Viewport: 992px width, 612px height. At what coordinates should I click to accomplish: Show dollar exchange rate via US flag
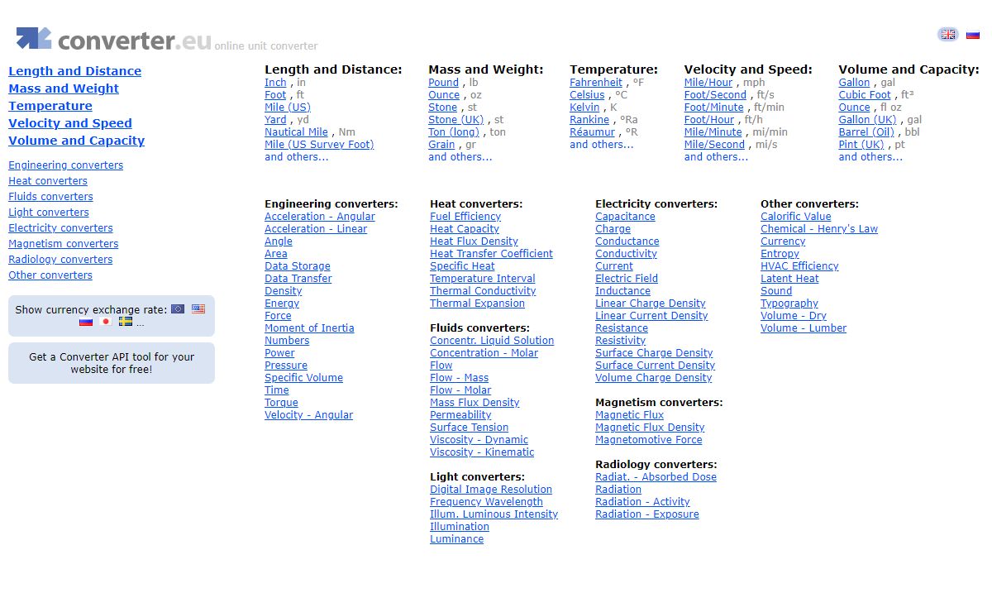coord(198,309)
